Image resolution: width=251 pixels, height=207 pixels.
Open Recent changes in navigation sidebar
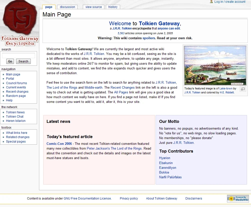(17, 92)
